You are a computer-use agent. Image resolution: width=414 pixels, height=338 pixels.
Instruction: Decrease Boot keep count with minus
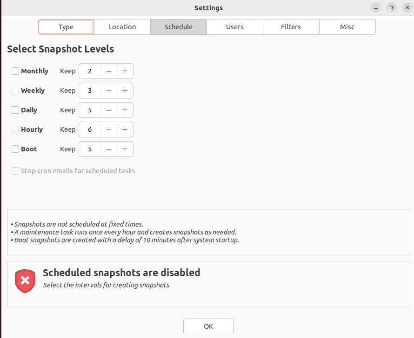pos(109,149)
